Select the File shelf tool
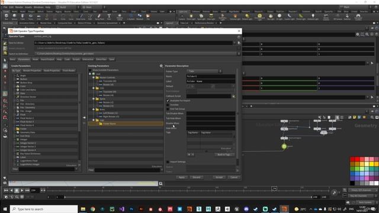Viewport: 379px width, 213px height. tap(148, 17)
